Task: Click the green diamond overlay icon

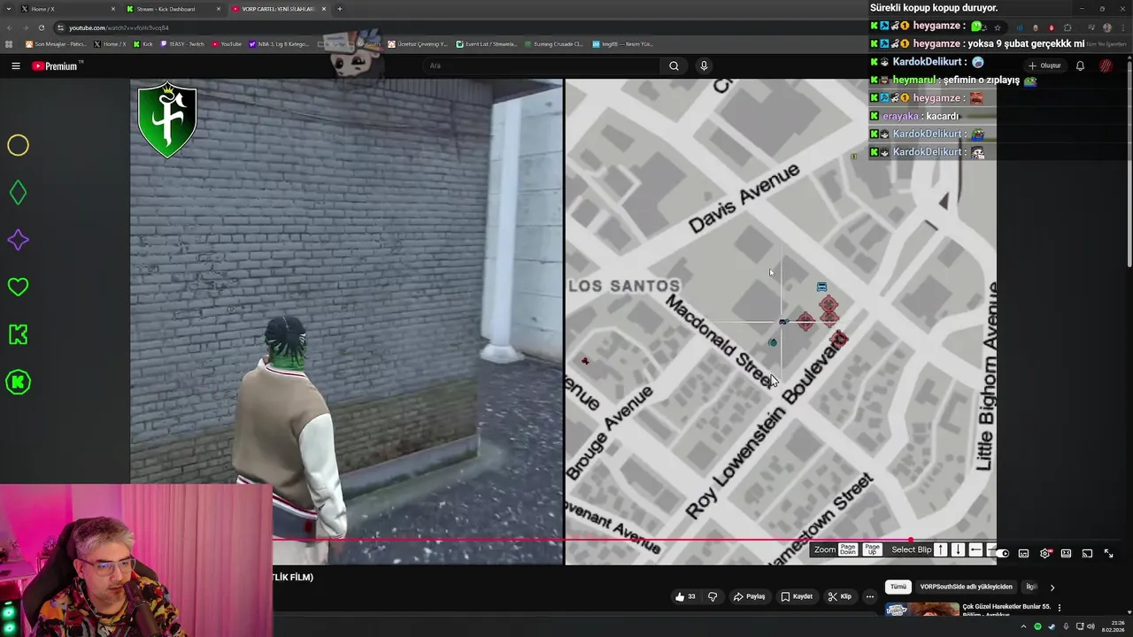Action: point(18,192)
